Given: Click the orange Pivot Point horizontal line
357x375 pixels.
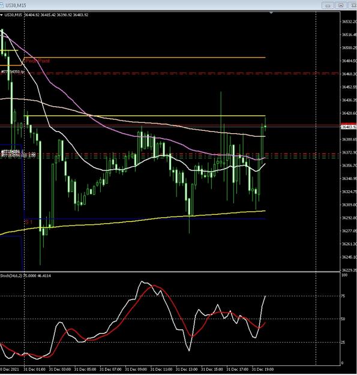Looking at the screenshot, I should pyautogui.click(x=145, y=58).
